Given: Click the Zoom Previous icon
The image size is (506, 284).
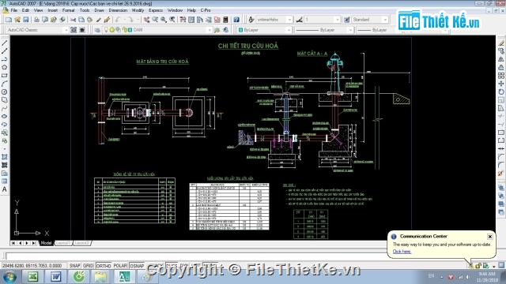Looking at the screenshot, I should tap(172, 20).
